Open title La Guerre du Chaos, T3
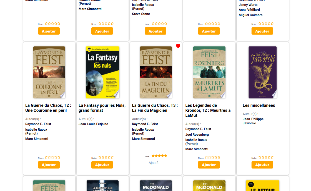Viewport: 311px width, 191px height. coord(155,108)
